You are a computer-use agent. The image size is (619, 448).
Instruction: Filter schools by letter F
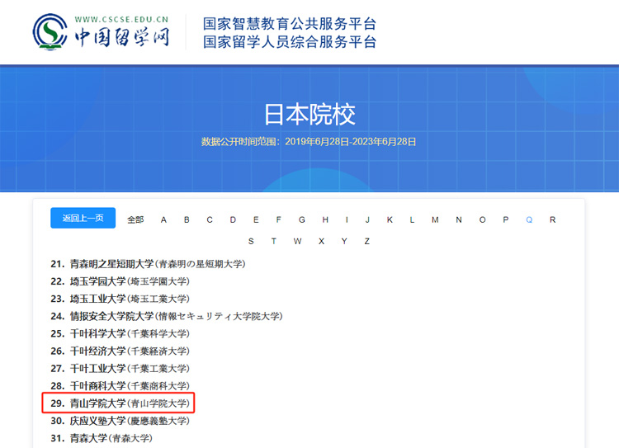point(279,219)
